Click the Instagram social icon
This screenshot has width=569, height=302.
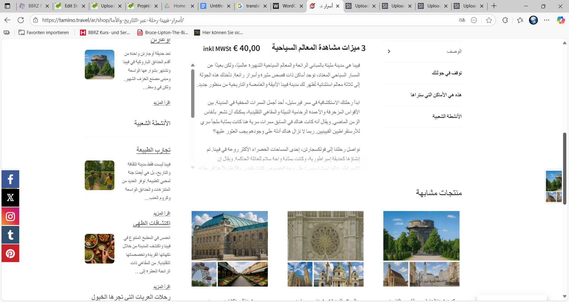10,216
